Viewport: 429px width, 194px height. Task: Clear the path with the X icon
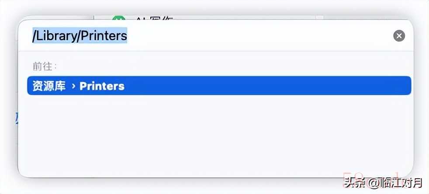[399, 36]
